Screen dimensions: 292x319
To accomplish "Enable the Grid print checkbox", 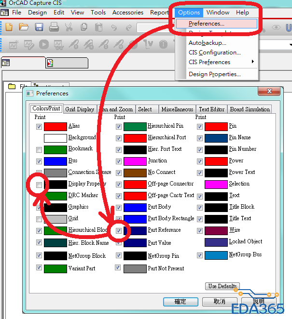I will pyautogui.click(x=39, y=219).
